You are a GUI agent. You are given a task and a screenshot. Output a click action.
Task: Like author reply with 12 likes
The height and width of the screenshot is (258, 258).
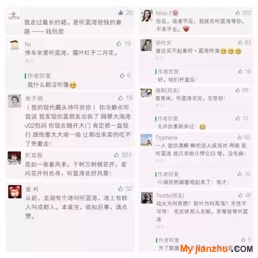(238, 118)
